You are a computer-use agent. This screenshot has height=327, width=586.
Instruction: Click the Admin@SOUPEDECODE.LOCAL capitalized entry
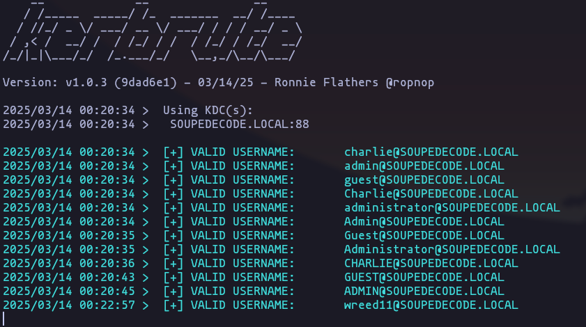(x=424, y=221)
